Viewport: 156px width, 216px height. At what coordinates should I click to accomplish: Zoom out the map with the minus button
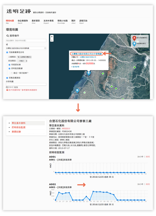[52, 40]
